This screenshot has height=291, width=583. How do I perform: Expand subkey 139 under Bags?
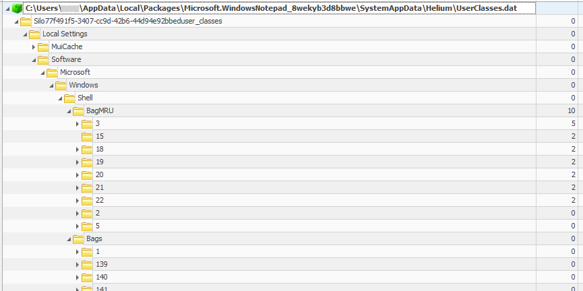[x=78, y=265]
